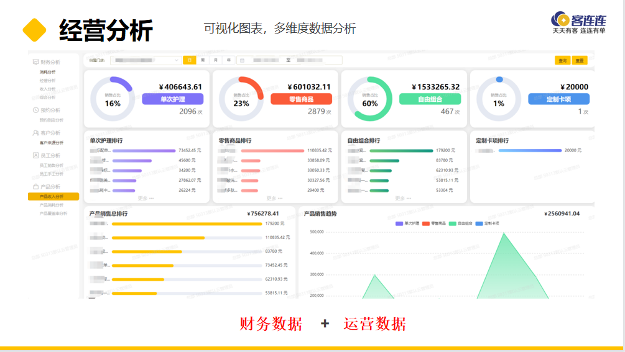Click the 110835.42 元 value in 零售商品排行
Screen dimensions: 625x352
coord(320,150)
